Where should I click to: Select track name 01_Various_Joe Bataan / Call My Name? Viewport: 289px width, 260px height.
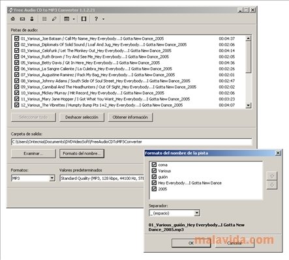[x=92, y=38]
